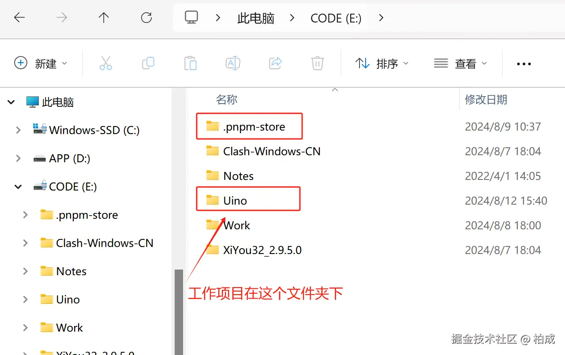Screen dimensions: 565x355
Task: Expand .pnpm-store node in sidebar tree
Action: coord(26,215)
